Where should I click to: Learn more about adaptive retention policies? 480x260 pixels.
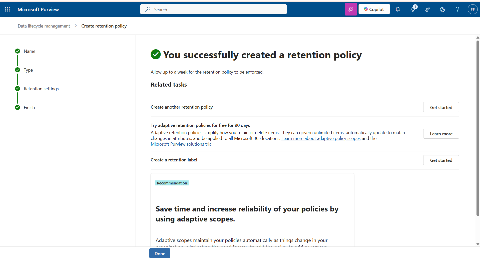tap(441, 134)
